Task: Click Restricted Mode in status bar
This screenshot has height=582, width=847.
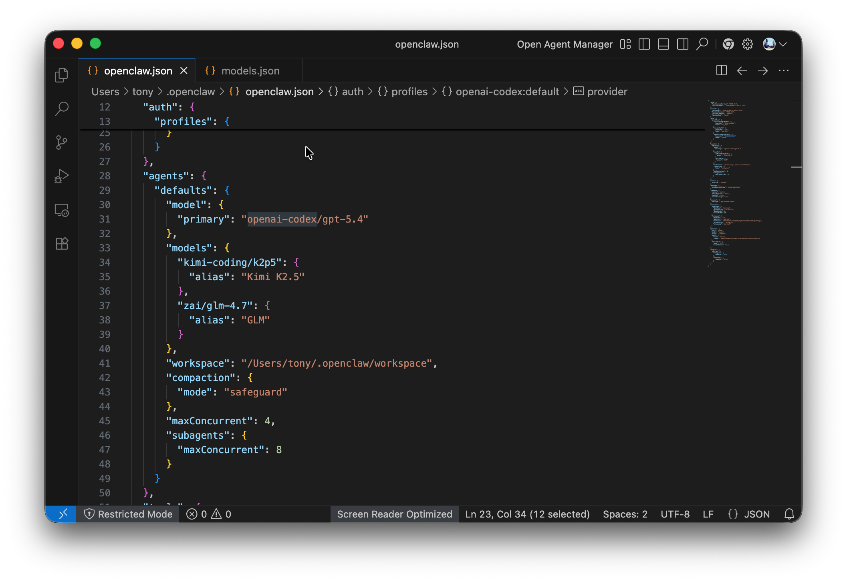Action: pyautogui.click(x=129, y=514)
